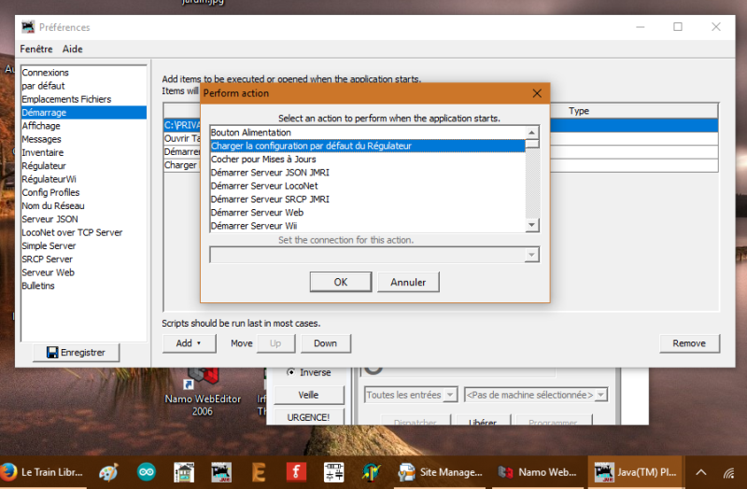Click the action list scroll-down arrow
The image size is (747, 489).
pyautogui.click(x=531, y=225)
